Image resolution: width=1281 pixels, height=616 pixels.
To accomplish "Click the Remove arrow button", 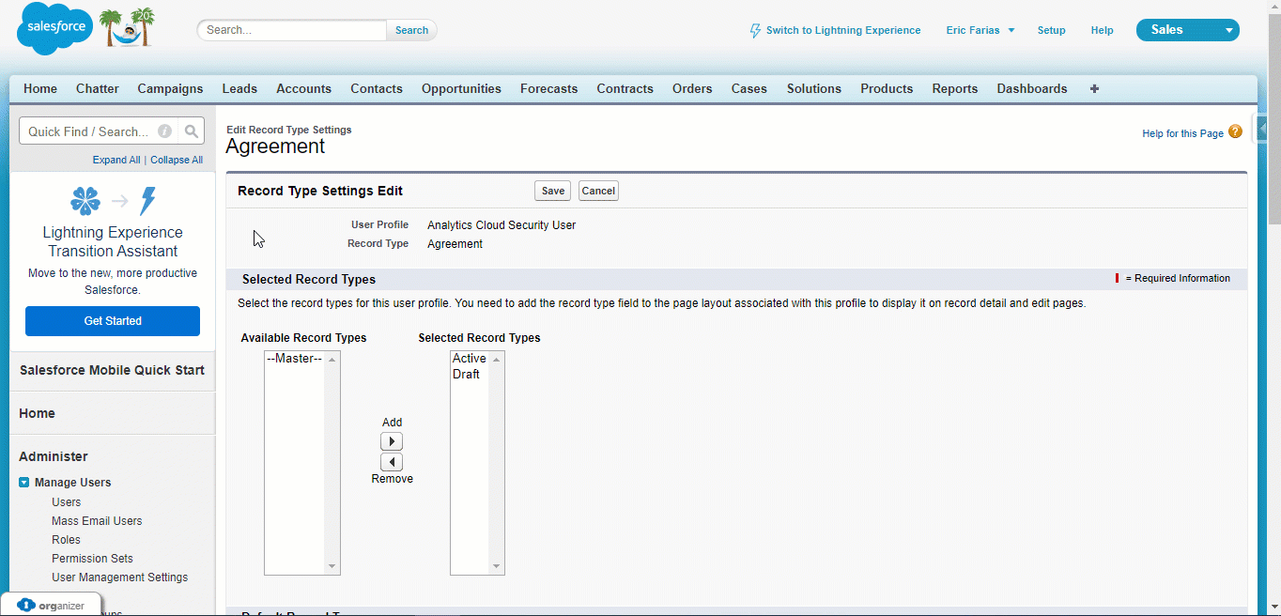I will (x=392, y=462).
